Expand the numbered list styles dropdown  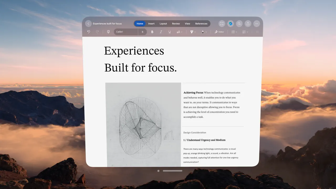[247, 32]
